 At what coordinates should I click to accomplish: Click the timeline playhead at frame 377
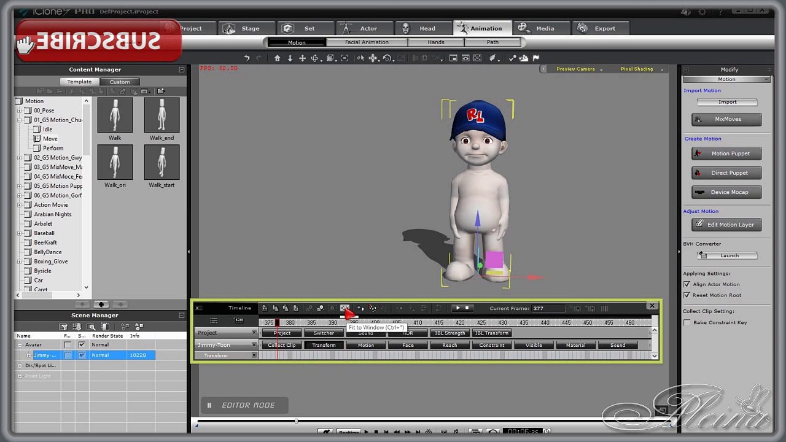[x=278, y=323]
